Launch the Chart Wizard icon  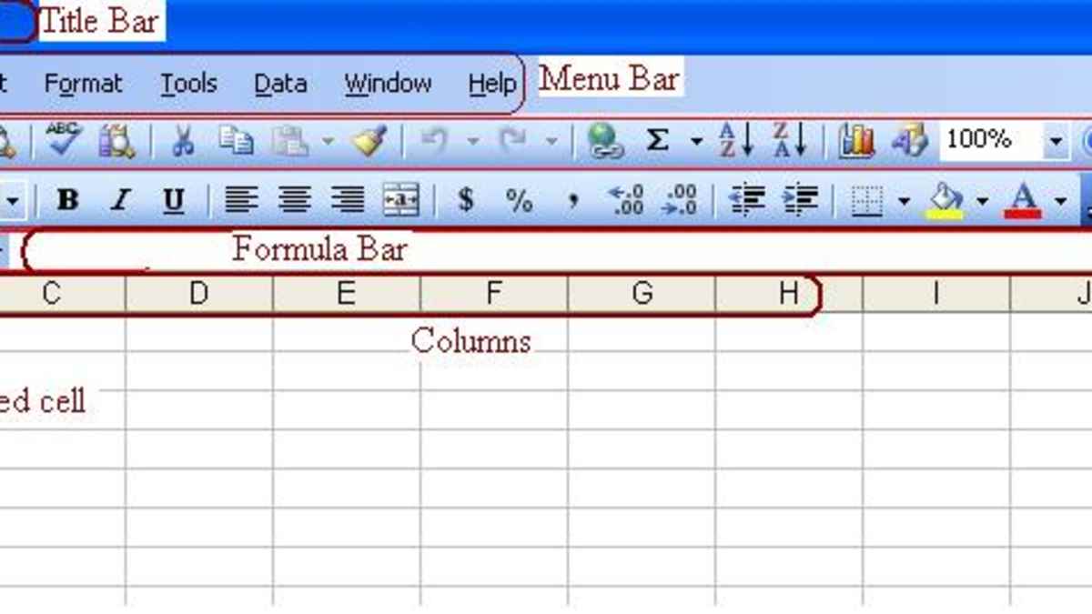point(855,139)
